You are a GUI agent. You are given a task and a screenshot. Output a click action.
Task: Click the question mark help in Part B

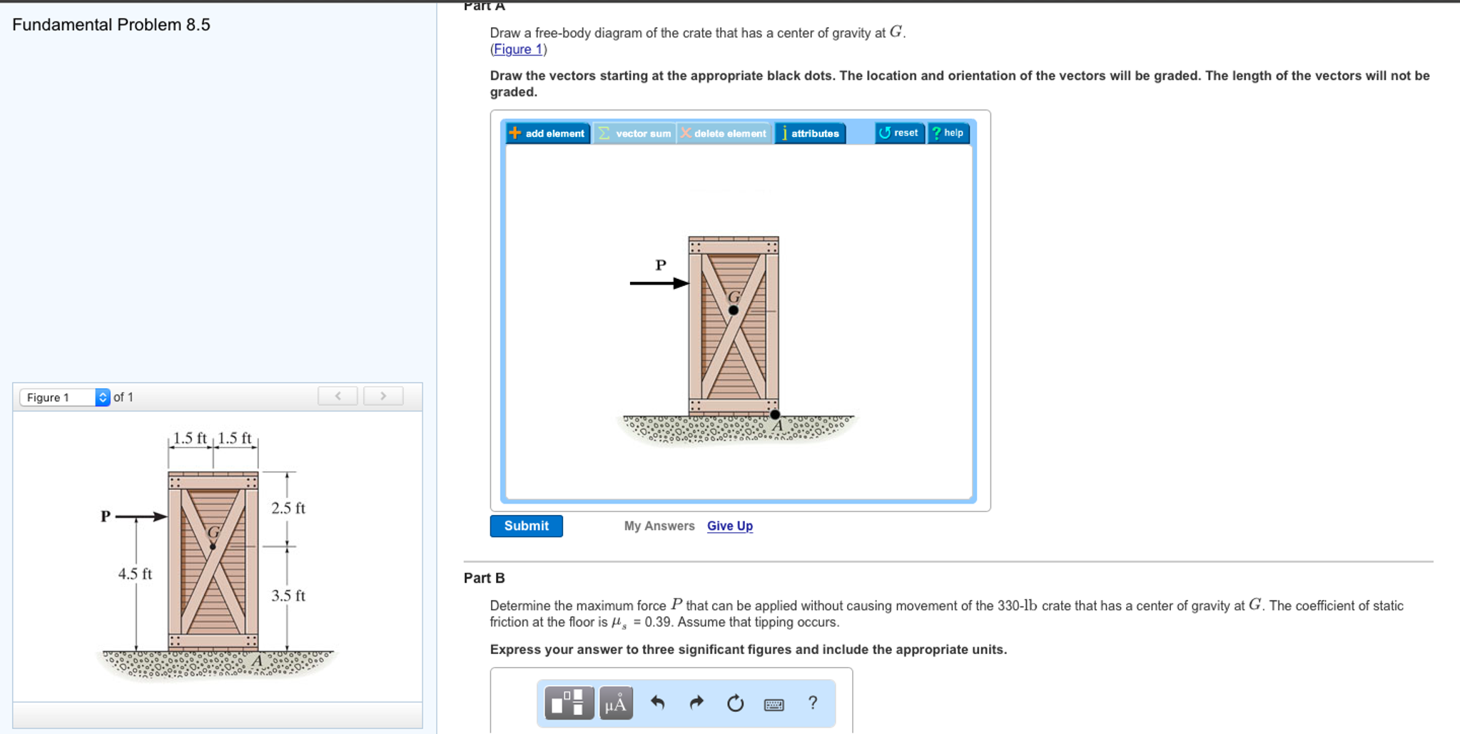813,703
